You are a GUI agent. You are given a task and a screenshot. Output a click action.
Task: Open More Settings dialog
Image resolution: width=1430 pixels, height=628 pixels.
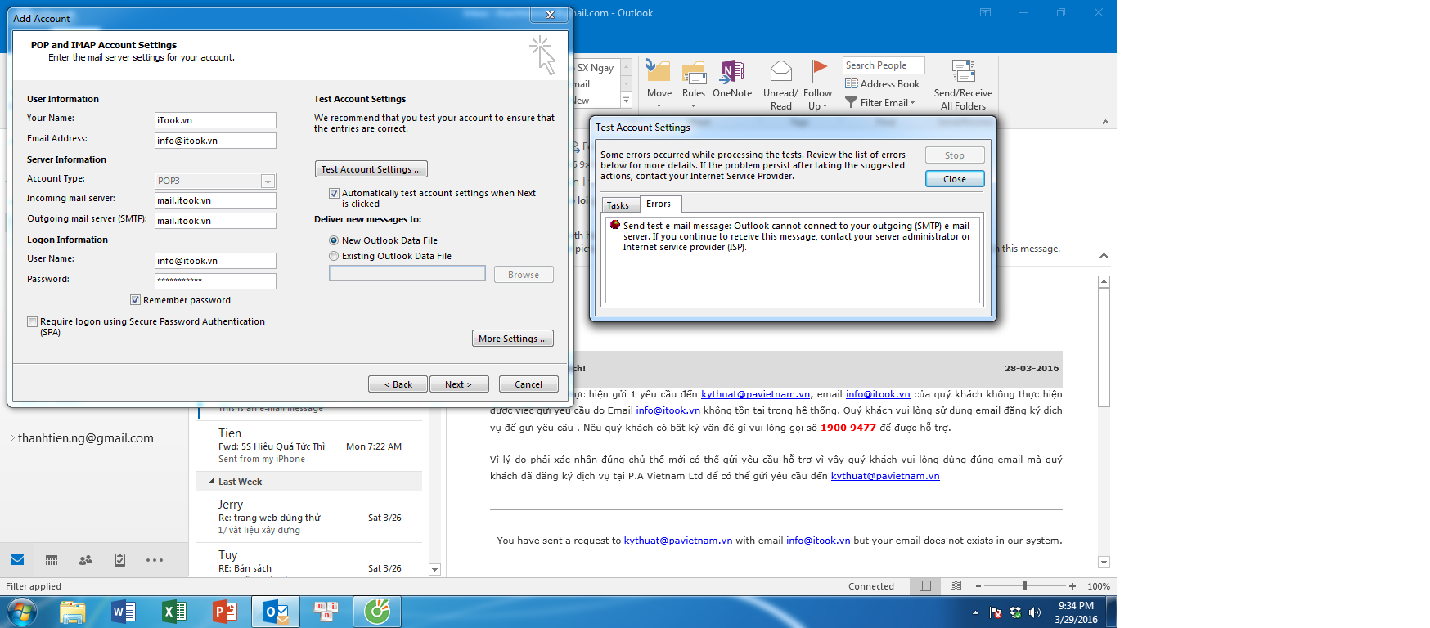pyautogui.click(x=513, y=339)
